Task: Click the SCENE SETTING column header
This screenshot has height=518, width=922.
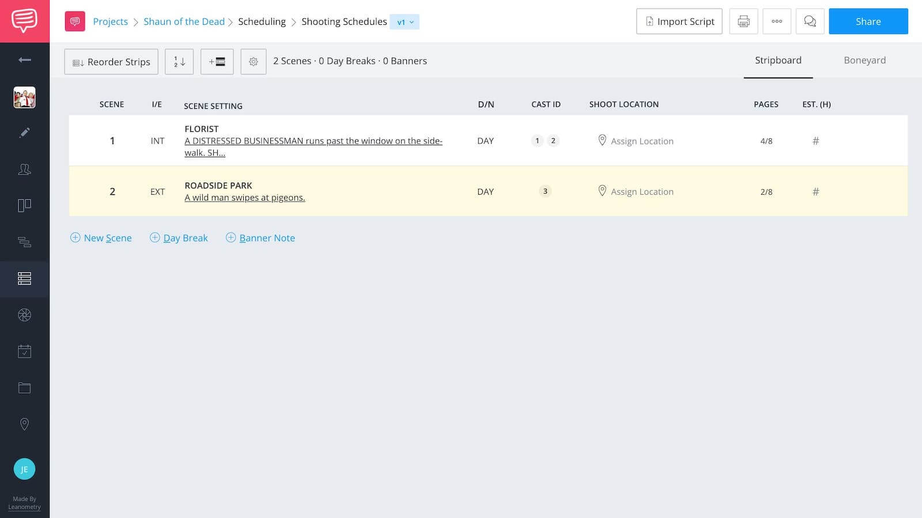Action: coord(213,106)
